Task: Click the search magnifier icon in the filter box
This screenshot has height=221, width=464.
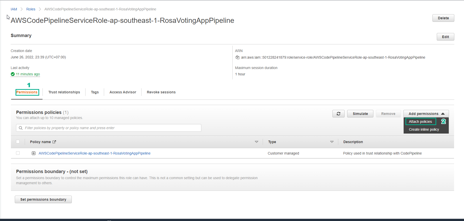Action: pyautogui.click(x=21, y=128)
